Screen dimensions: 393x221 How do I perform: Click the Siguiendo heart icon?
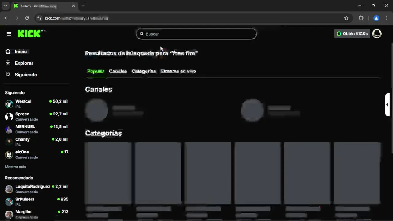click(8, 75)
